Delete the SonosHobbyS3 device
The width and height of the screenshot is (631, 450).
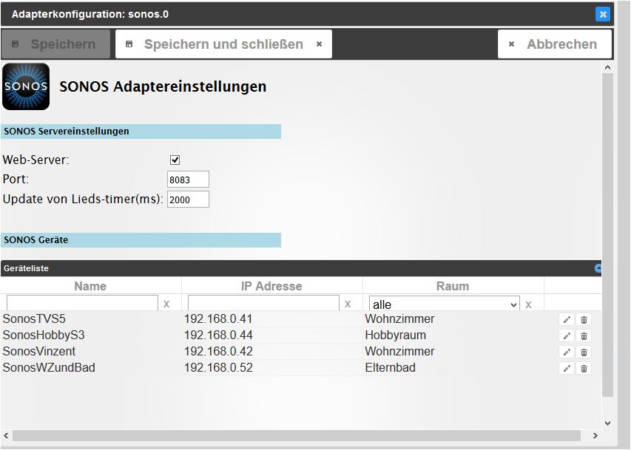[x=584, y=335]
